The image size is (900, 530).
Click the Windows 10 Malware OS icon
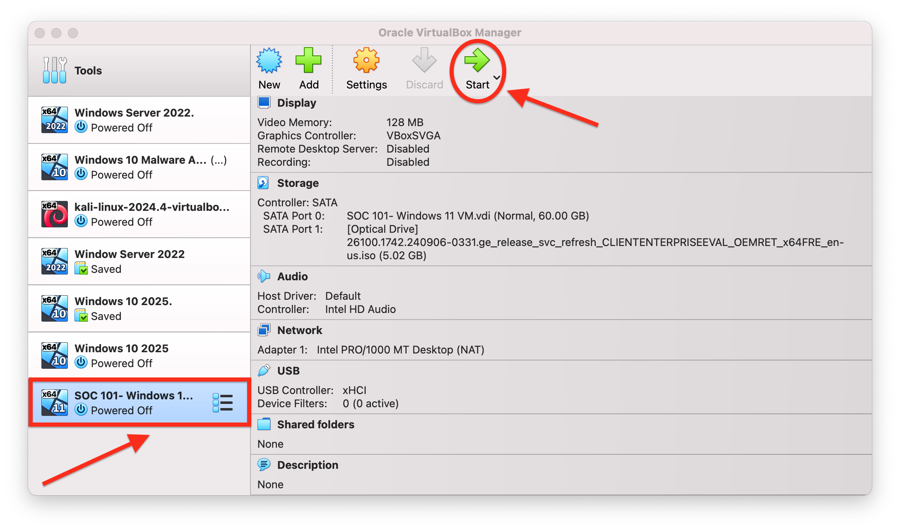click(x=55, y=167)
